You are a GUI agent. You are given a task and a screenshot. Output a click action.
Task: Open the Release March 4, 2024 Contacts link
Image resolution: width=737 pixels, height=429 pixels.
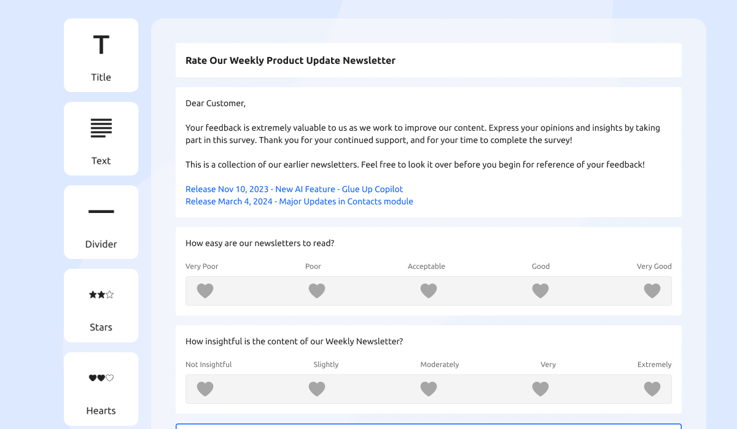299,201
